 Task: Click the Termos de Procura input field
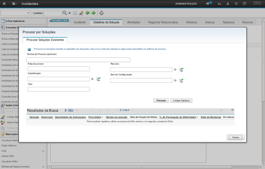tap(78, 60)
